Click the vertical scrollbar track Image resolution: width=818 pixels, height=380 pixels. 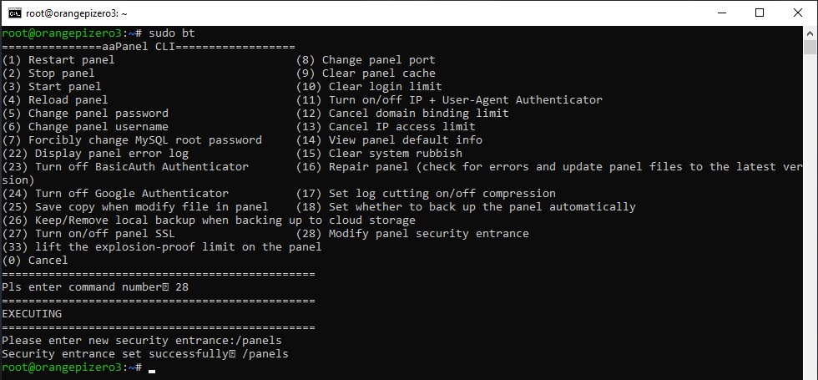(811, 209)
